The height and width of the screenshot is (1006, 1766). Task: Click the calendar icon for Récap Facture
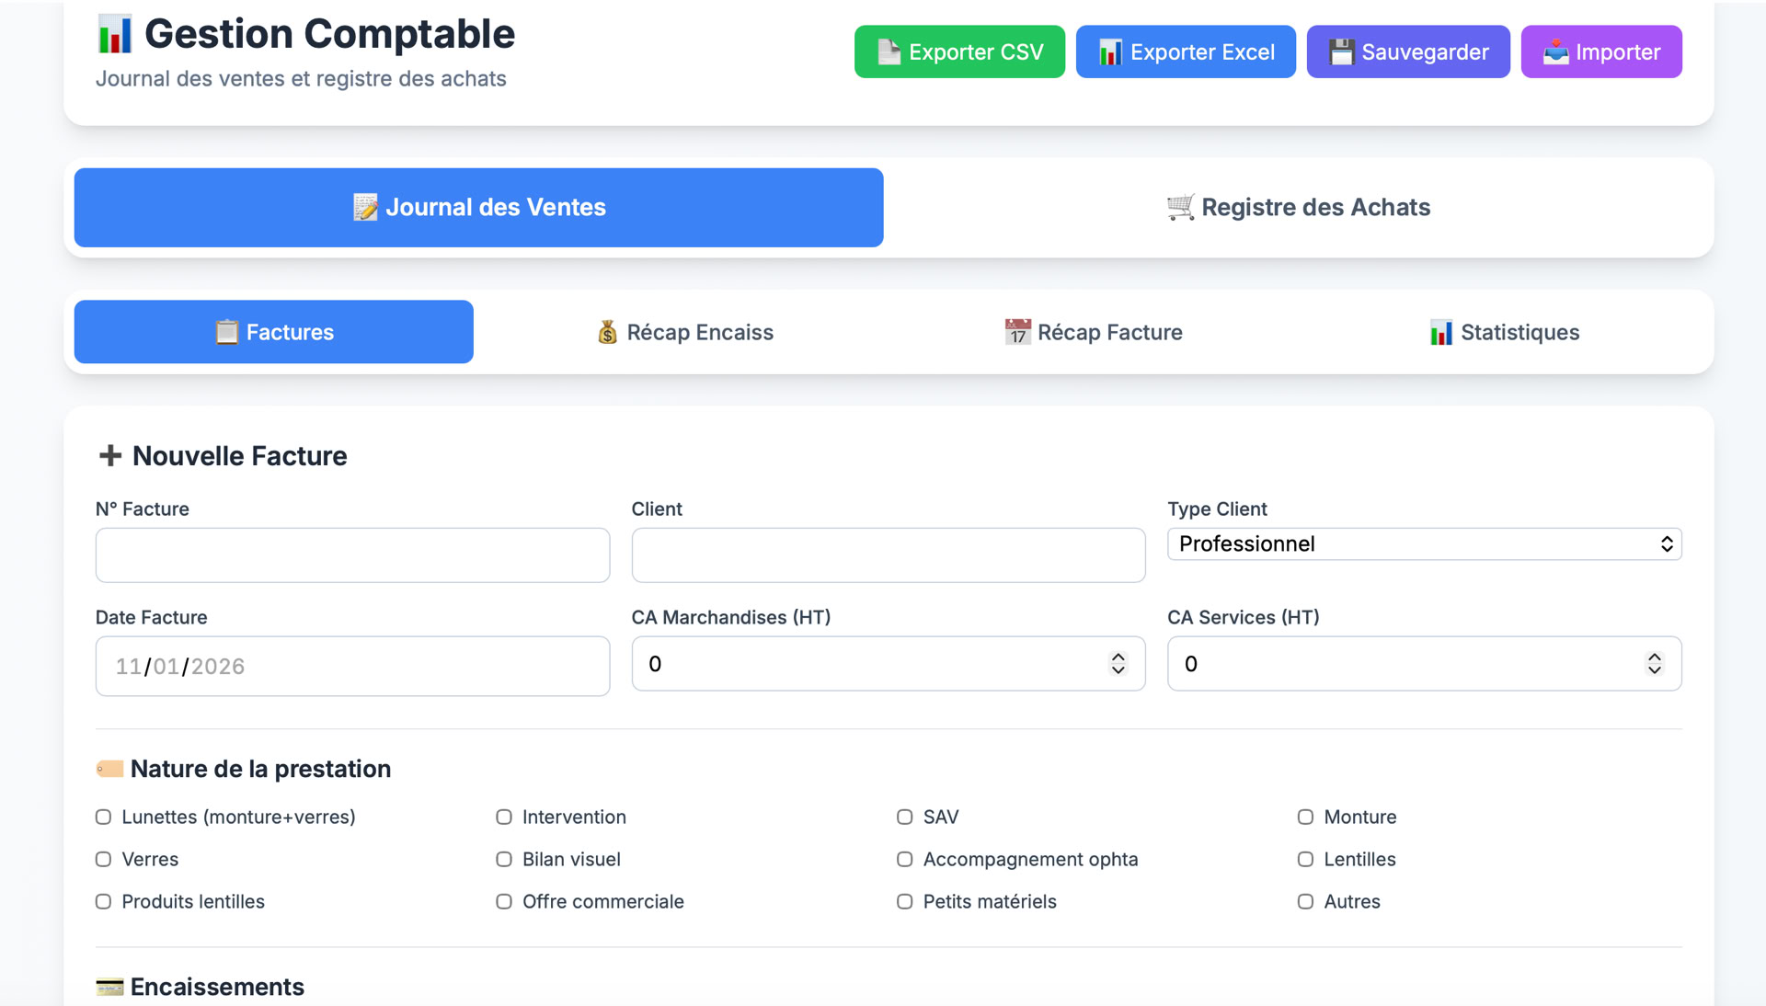[1017, 332]
